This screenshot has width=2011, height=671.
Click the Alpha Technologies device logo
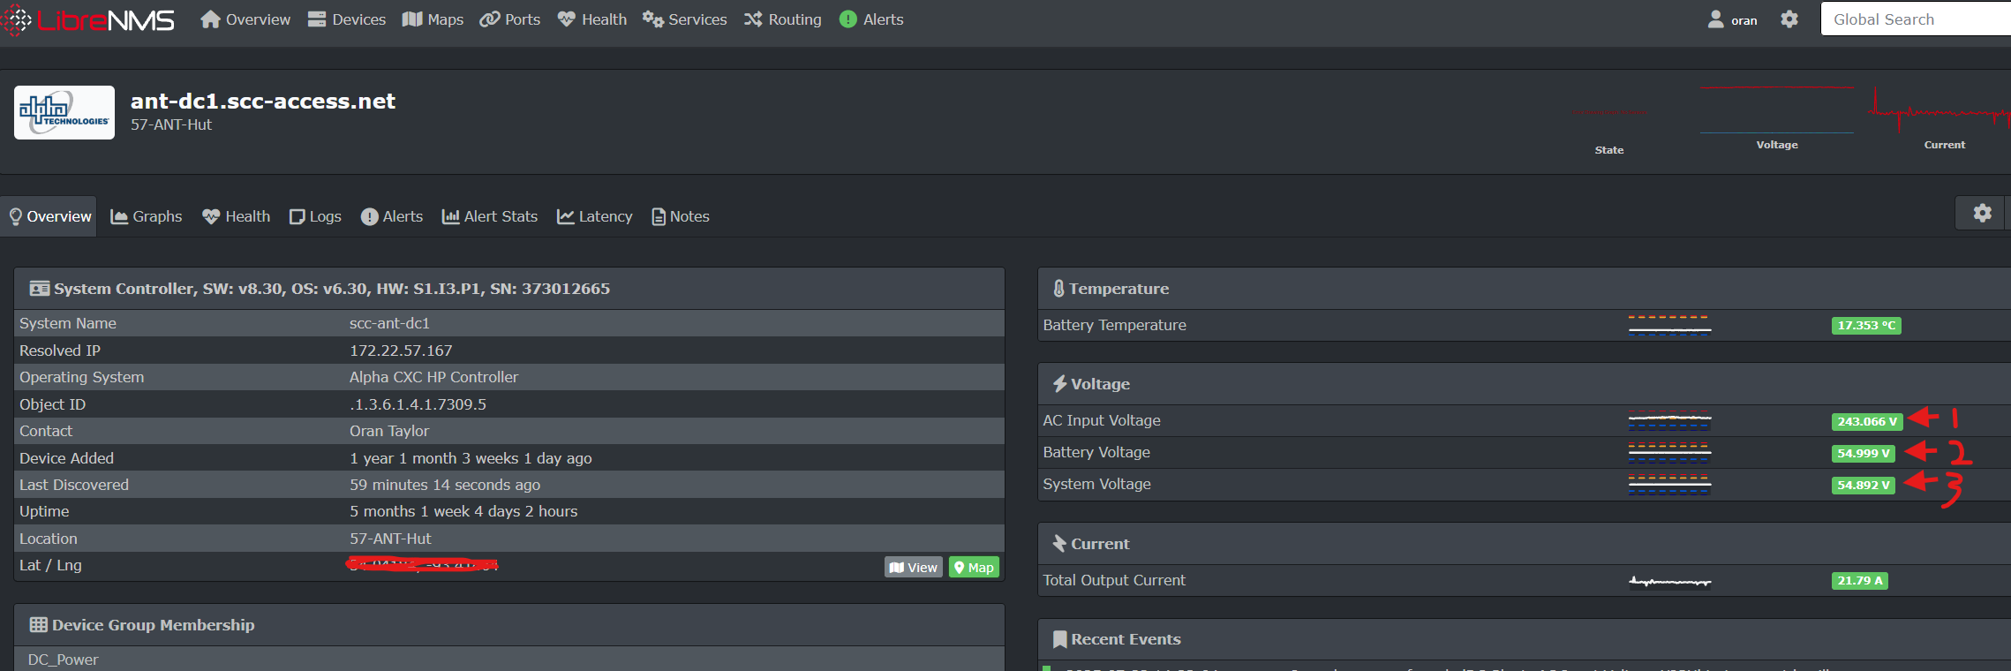pyautogui.click(x=64, y=112)
